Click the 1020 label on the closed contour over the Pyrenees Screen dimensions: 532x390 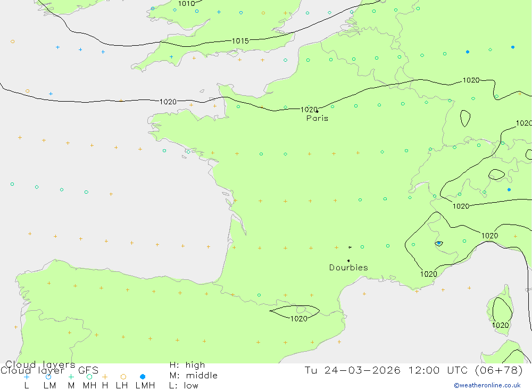tap(299, 319)
